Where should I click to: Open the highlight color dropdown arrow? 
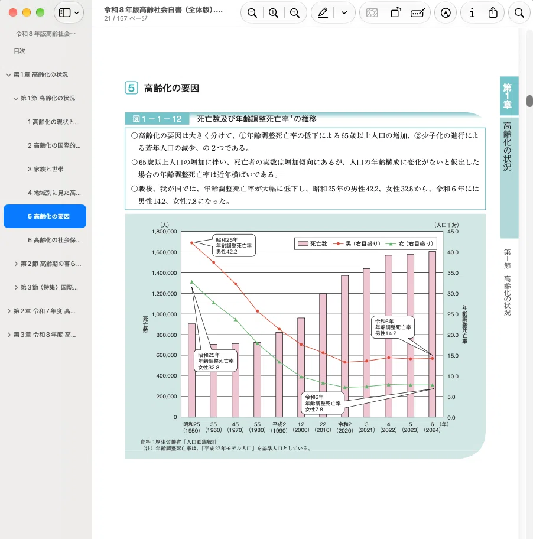click(344, 13)
